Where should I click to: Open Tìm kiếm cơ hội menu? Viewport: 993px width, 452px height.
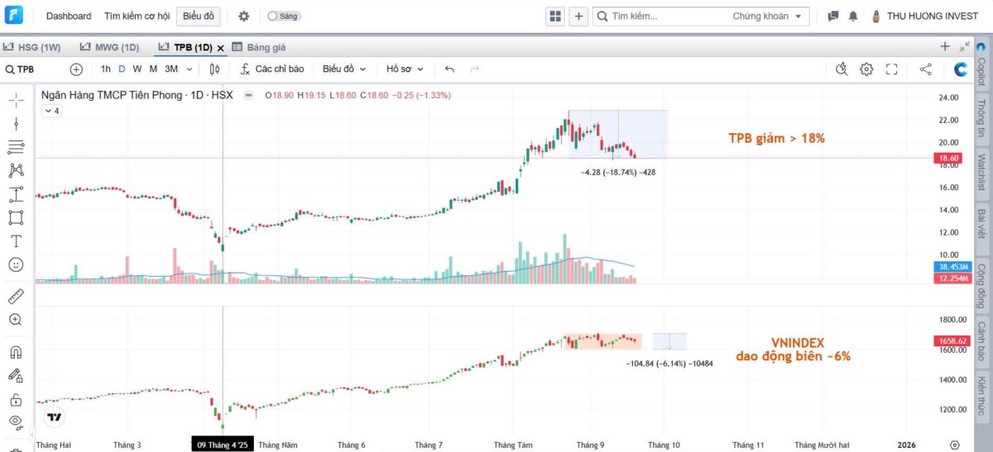(x=137, y=16)
